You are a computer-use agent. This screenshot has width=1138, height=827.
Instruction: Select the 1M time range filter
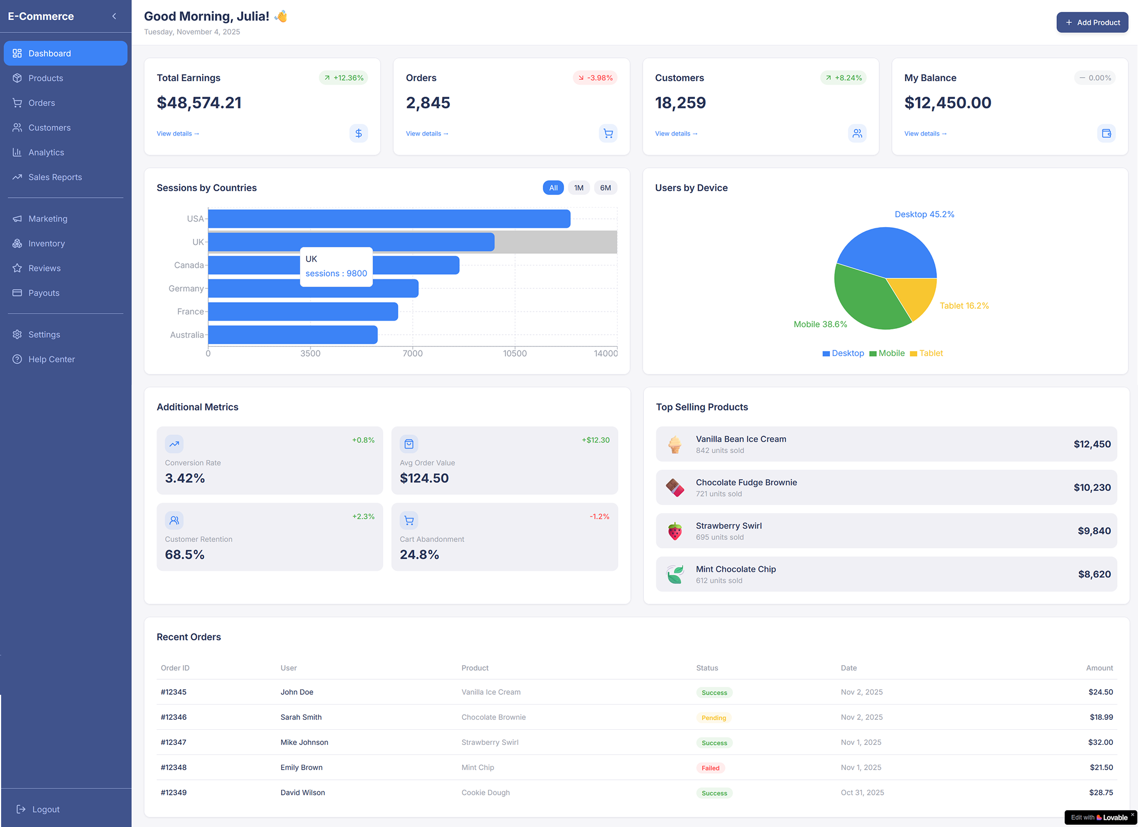[x=579, y=188]
